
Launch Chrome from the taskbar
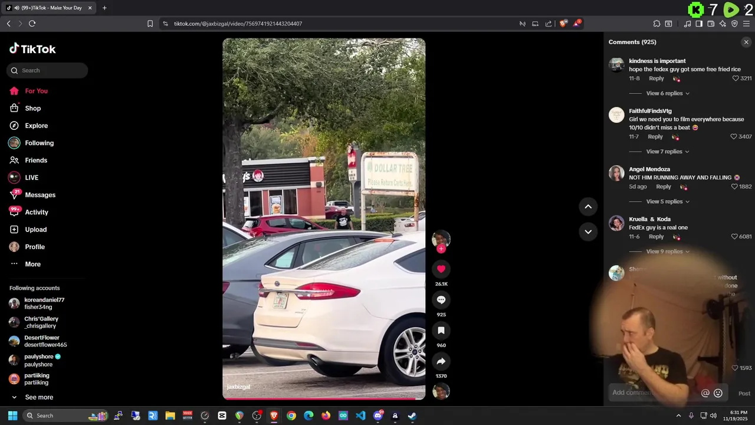click(291, 416)
